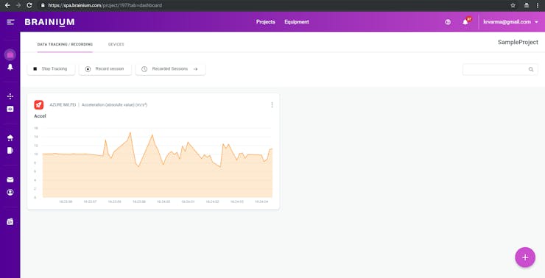Open the user profile sidebar icon
Viewport: 545px width, 278px height.
10,192
